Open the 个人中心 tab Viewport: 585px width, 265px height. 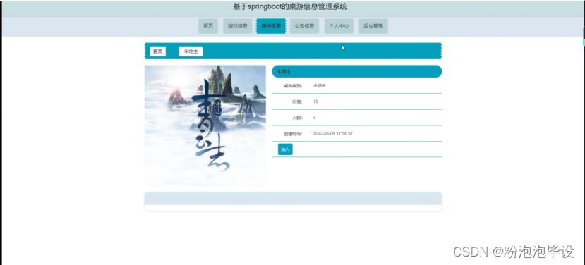click(339, 26)
